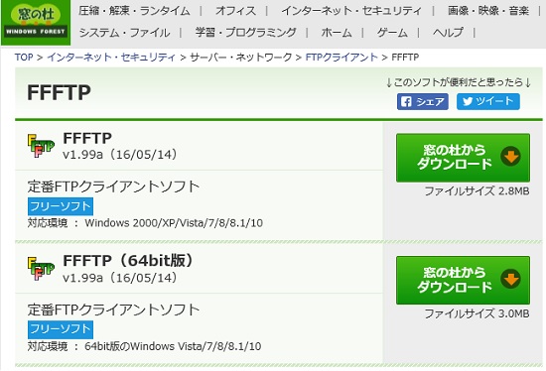Screen dimensions: 546x371
Task: Download FFFTP 64bit版 from 窓の杜
Action: tap(463, 281)
